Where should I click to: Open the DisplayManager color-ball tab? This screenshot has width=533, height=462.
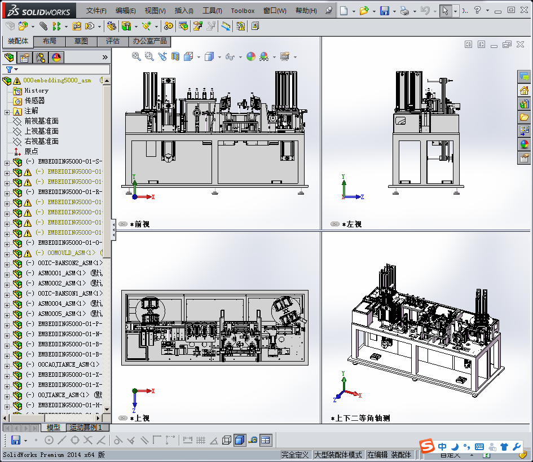[56, 58]
